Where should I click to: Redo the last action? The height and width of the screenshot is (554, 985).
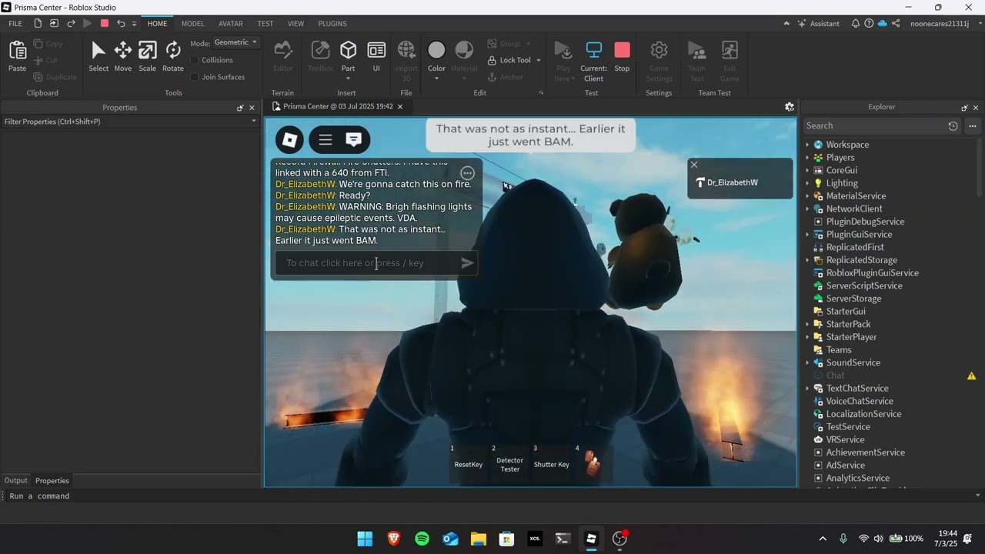(71, 23)
